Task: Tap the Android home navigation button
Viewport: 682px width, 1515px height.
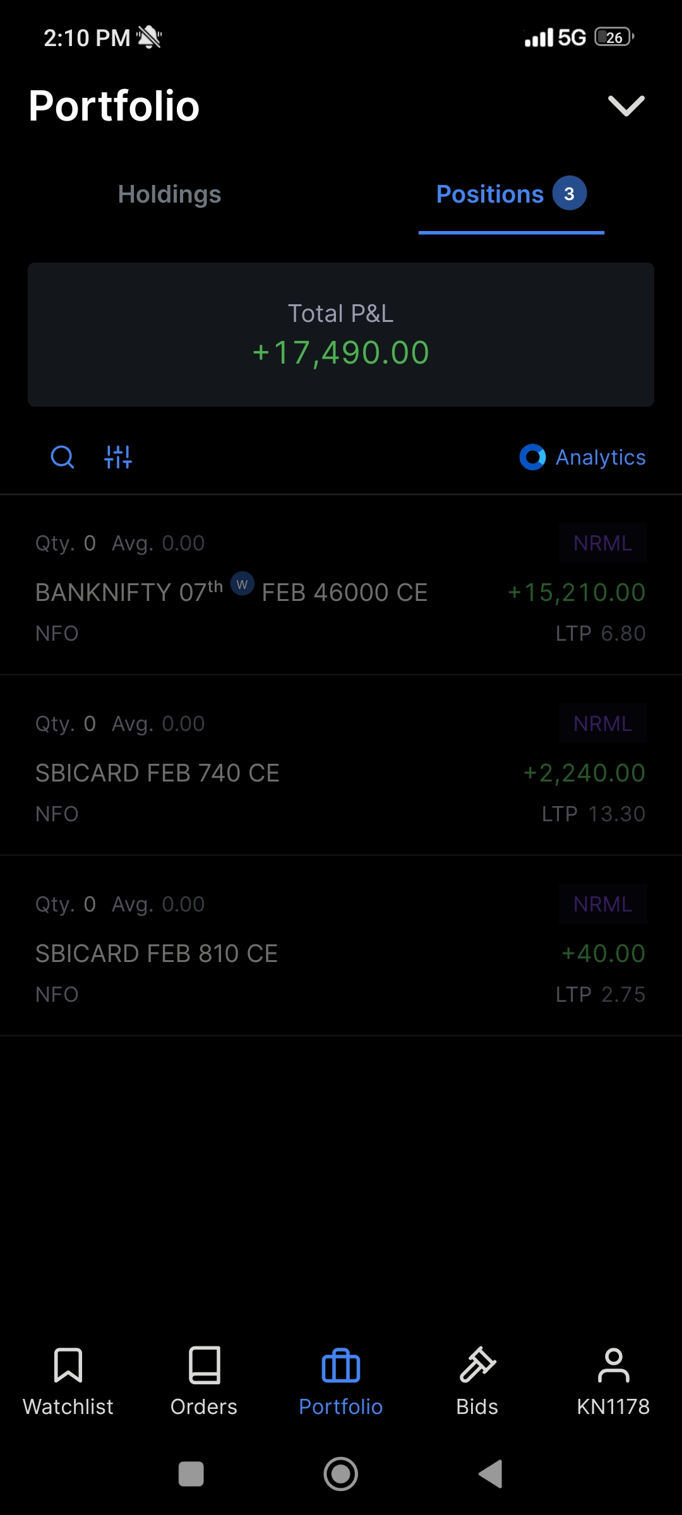Action: pos(341,1474)
